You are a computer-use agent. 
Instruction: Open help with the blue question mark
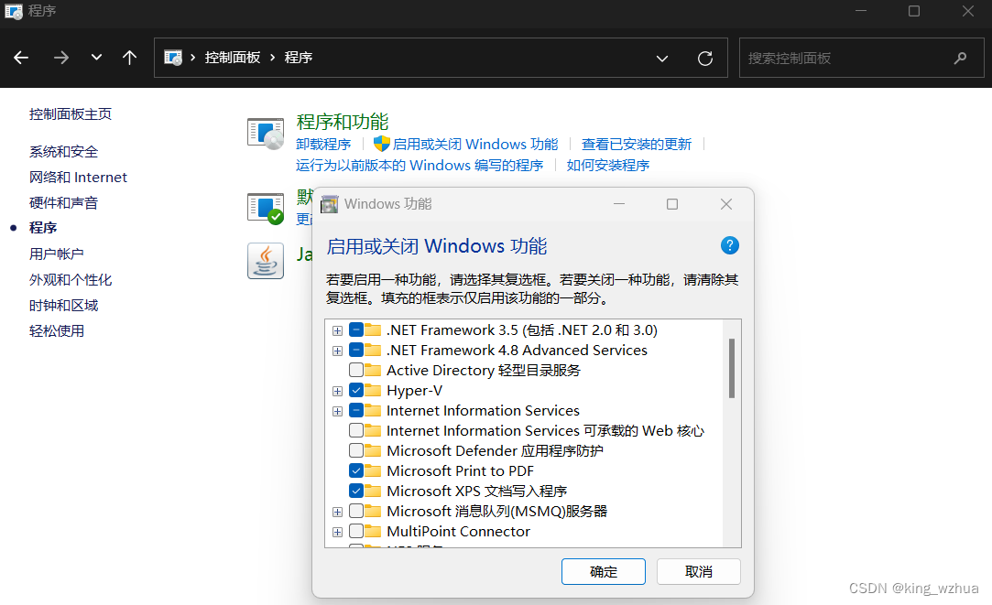(x=729, y=245)
